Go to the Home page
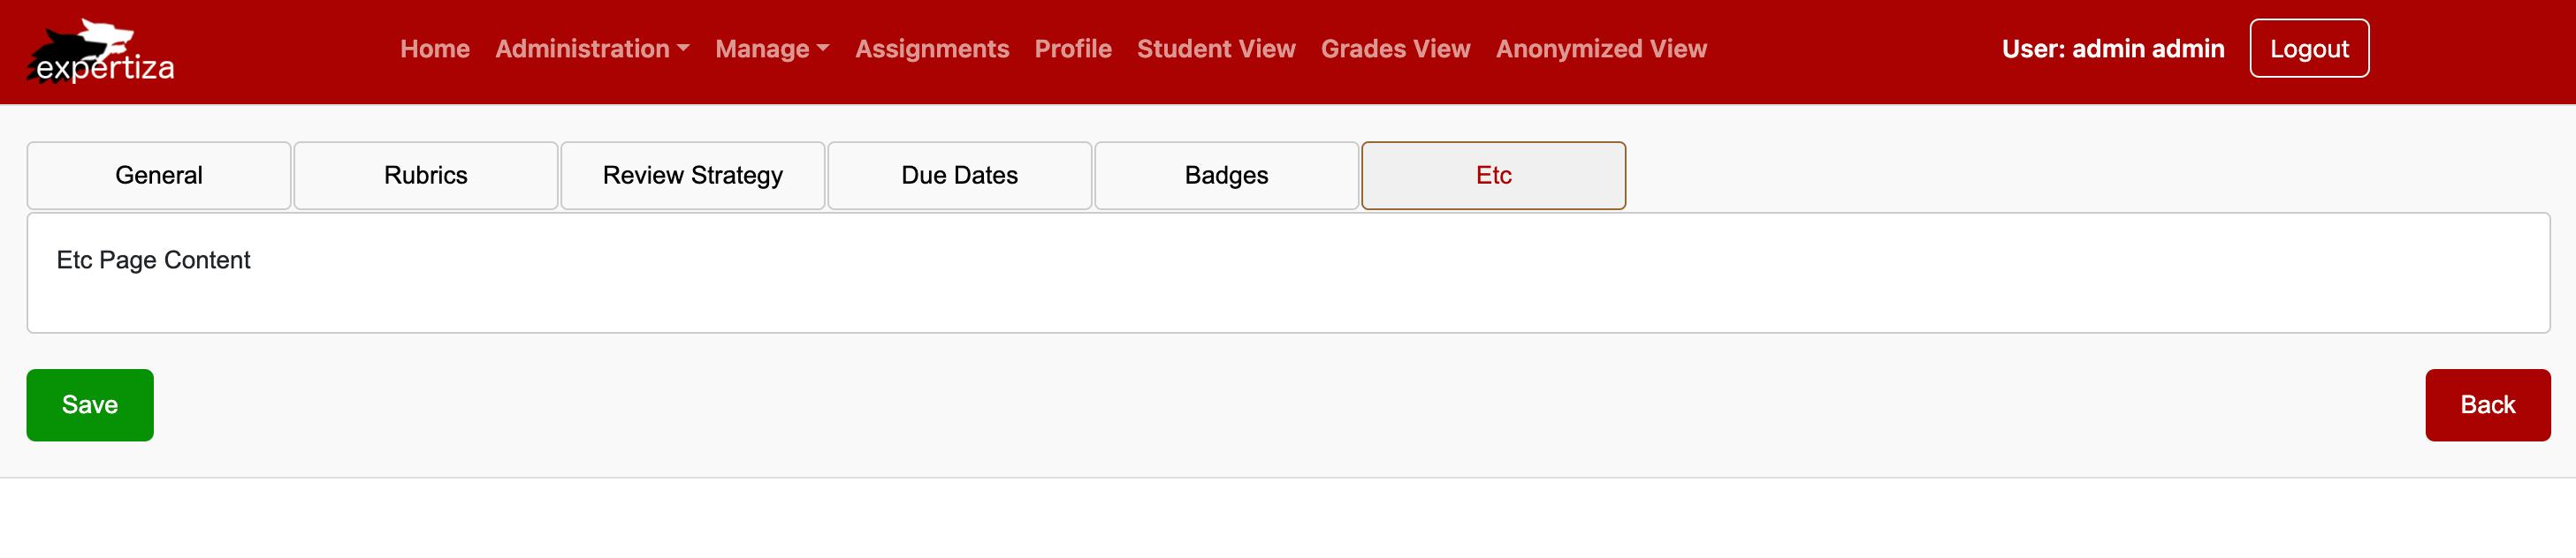This screenshot has width=2576, height=558. (x=434, y=49)
